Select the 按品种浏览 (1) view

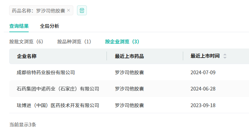click(74, 42)
